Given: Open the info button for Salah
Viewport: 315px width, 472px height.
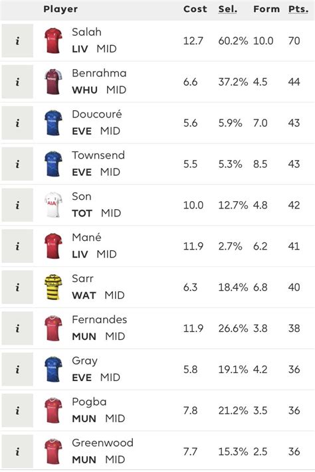Looking at the screenshot, I should click(x=17, y=40).
